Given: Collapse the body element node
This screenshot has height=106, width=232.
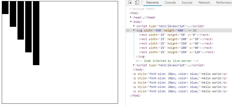Looking at the screenshot, I should coord(131,22).
